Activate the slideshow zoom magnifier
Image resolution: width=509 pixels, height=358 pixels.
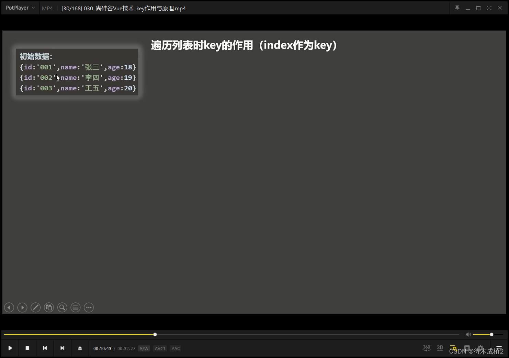pos(62,307)
